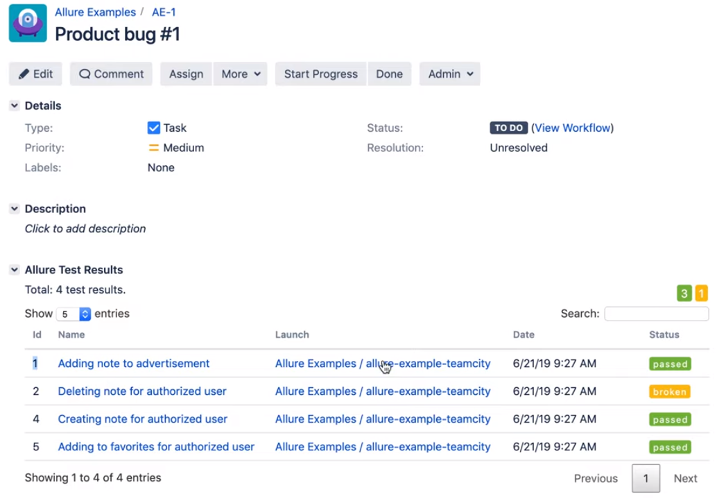Sort table by Launch column header

click(x=292, y=335)
